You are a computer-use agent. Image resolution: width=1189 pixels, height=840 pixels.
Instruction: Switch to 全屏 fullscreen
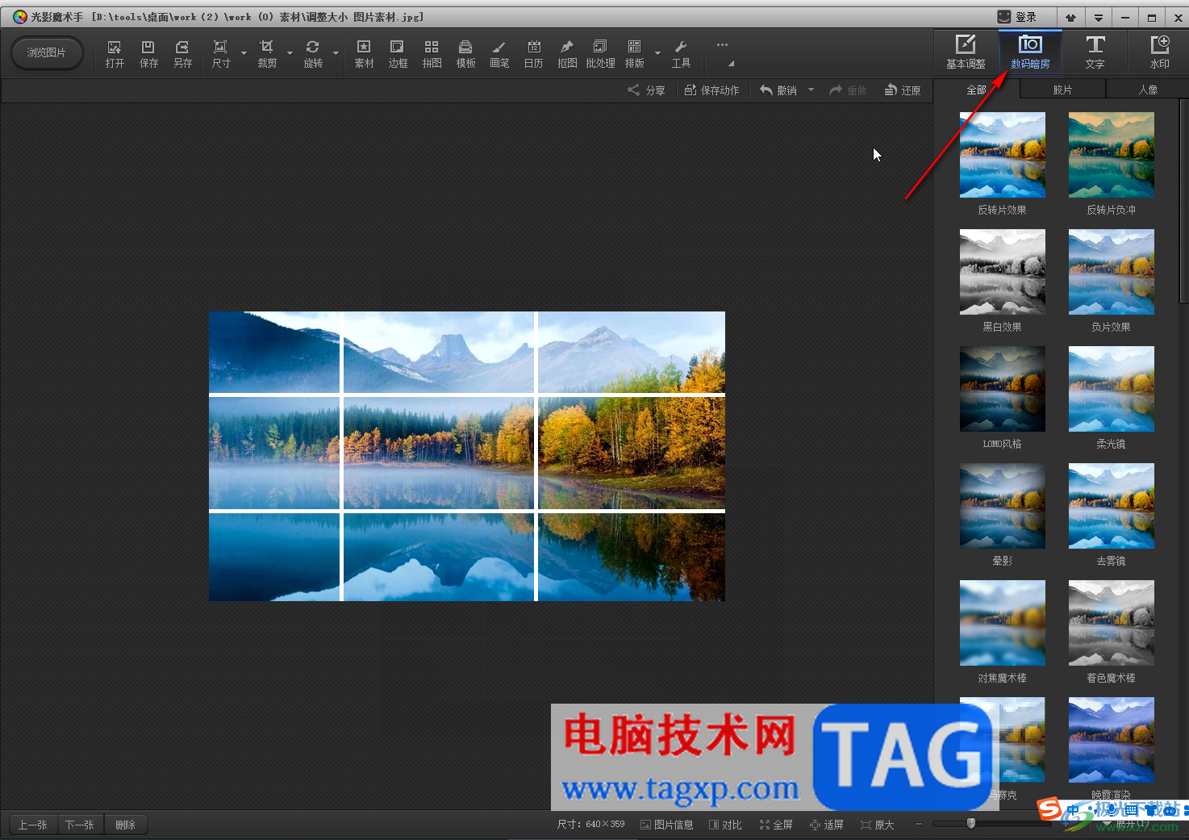click(x=776, y=825)
